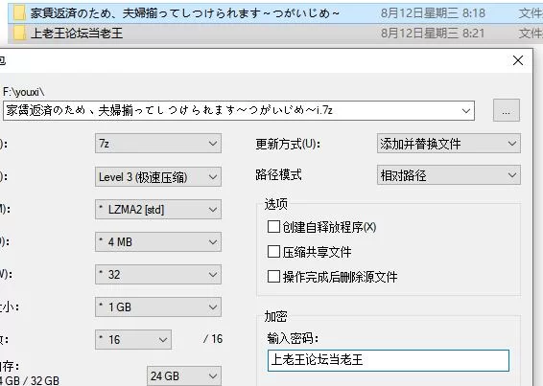This screenshot has height=386, width=543.
Task: Open the 7z archive format dropdown
Action: (x=158, y=144)
